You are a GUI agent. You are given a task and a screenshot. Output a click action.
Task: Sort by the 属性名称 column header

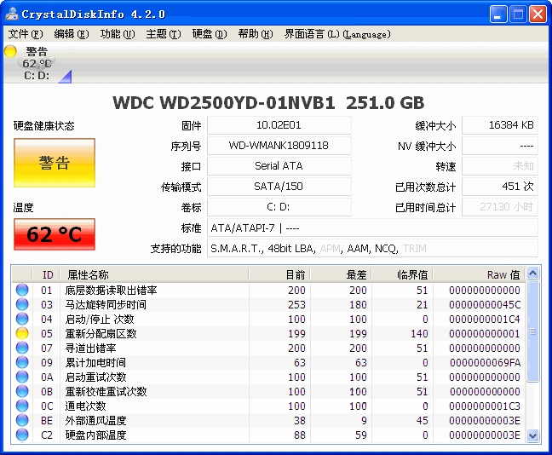coord(88,274)
